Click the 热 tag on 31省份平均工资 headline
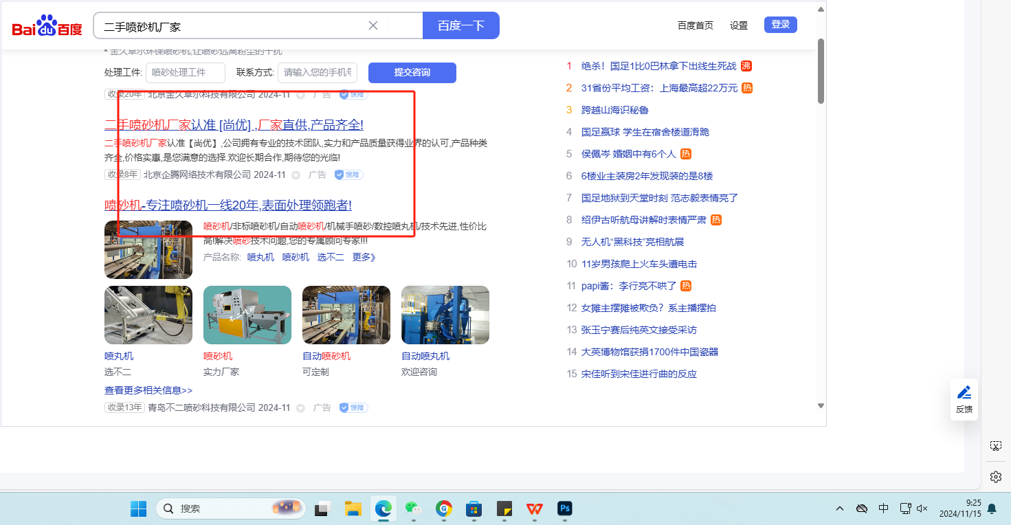 (x=747, y=88)
